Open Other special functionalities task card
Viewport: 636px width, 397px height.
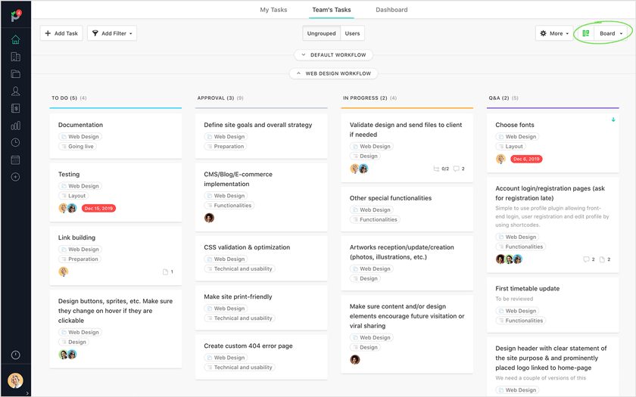coord(407,209)
